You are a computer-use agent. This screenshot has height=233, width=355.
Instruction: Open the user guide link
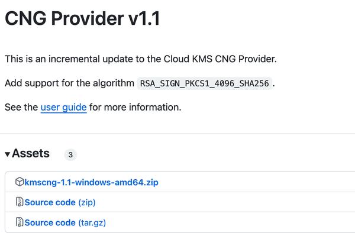[64, 107]
